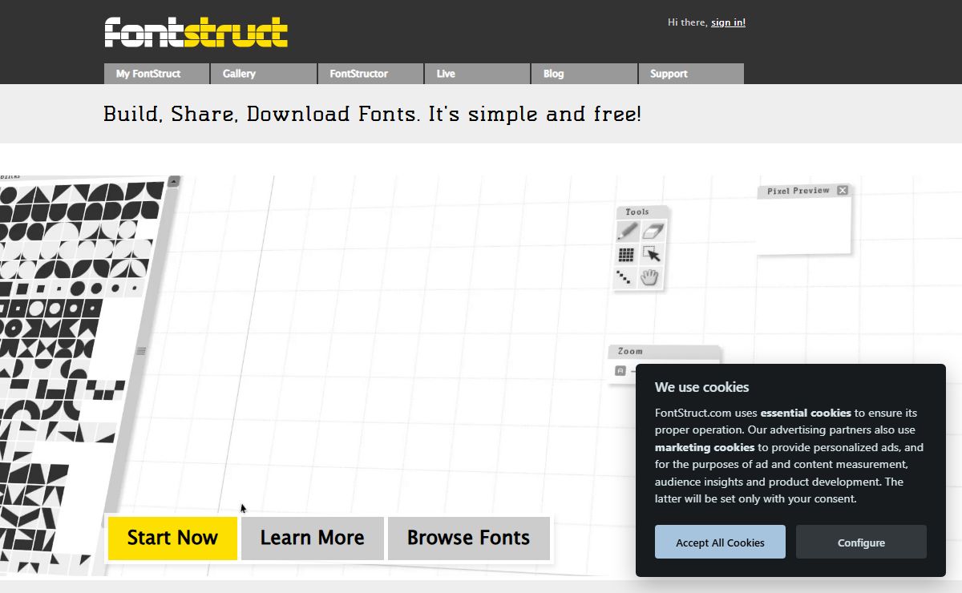Select the diagonal Line tool in Tools panel

tap(624, 277)
